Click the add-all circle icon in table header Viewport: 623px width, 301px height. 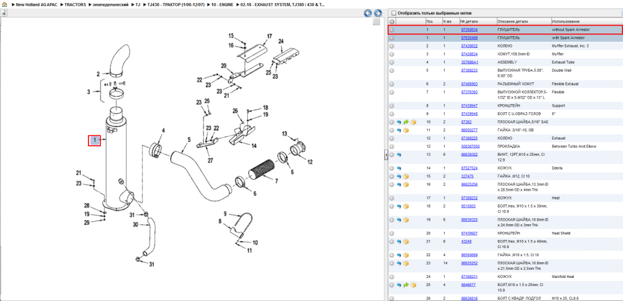[x=392, y=21]
